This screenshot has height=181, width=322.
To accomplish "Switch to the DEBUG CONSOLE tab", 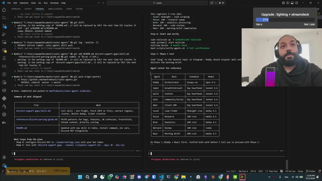I will 55,9.
